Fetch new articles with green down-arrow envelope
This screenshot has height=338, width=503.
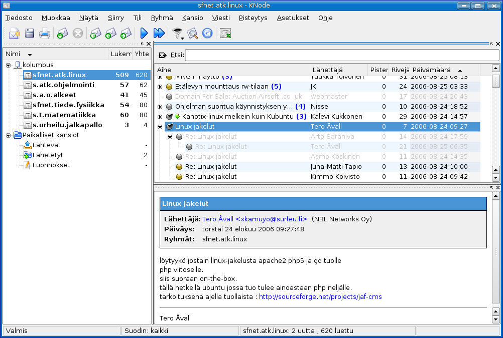tap(62, 34)
